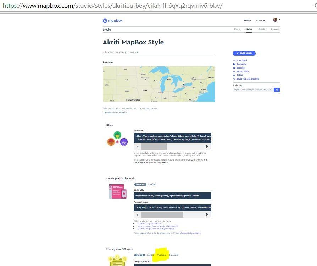Open the Style editor

244,53
